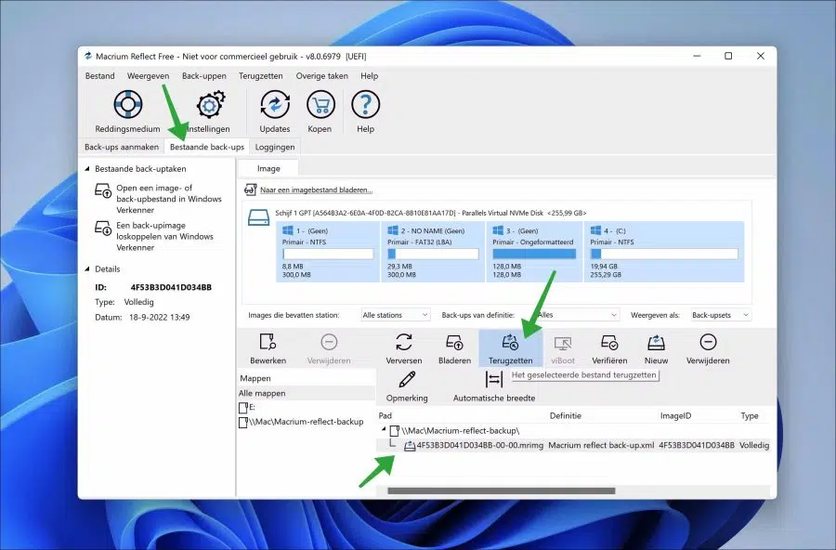This screenshot has height=550, width=836.
Task: Click the mrimg file icon in list
Action: pos(410,445)
